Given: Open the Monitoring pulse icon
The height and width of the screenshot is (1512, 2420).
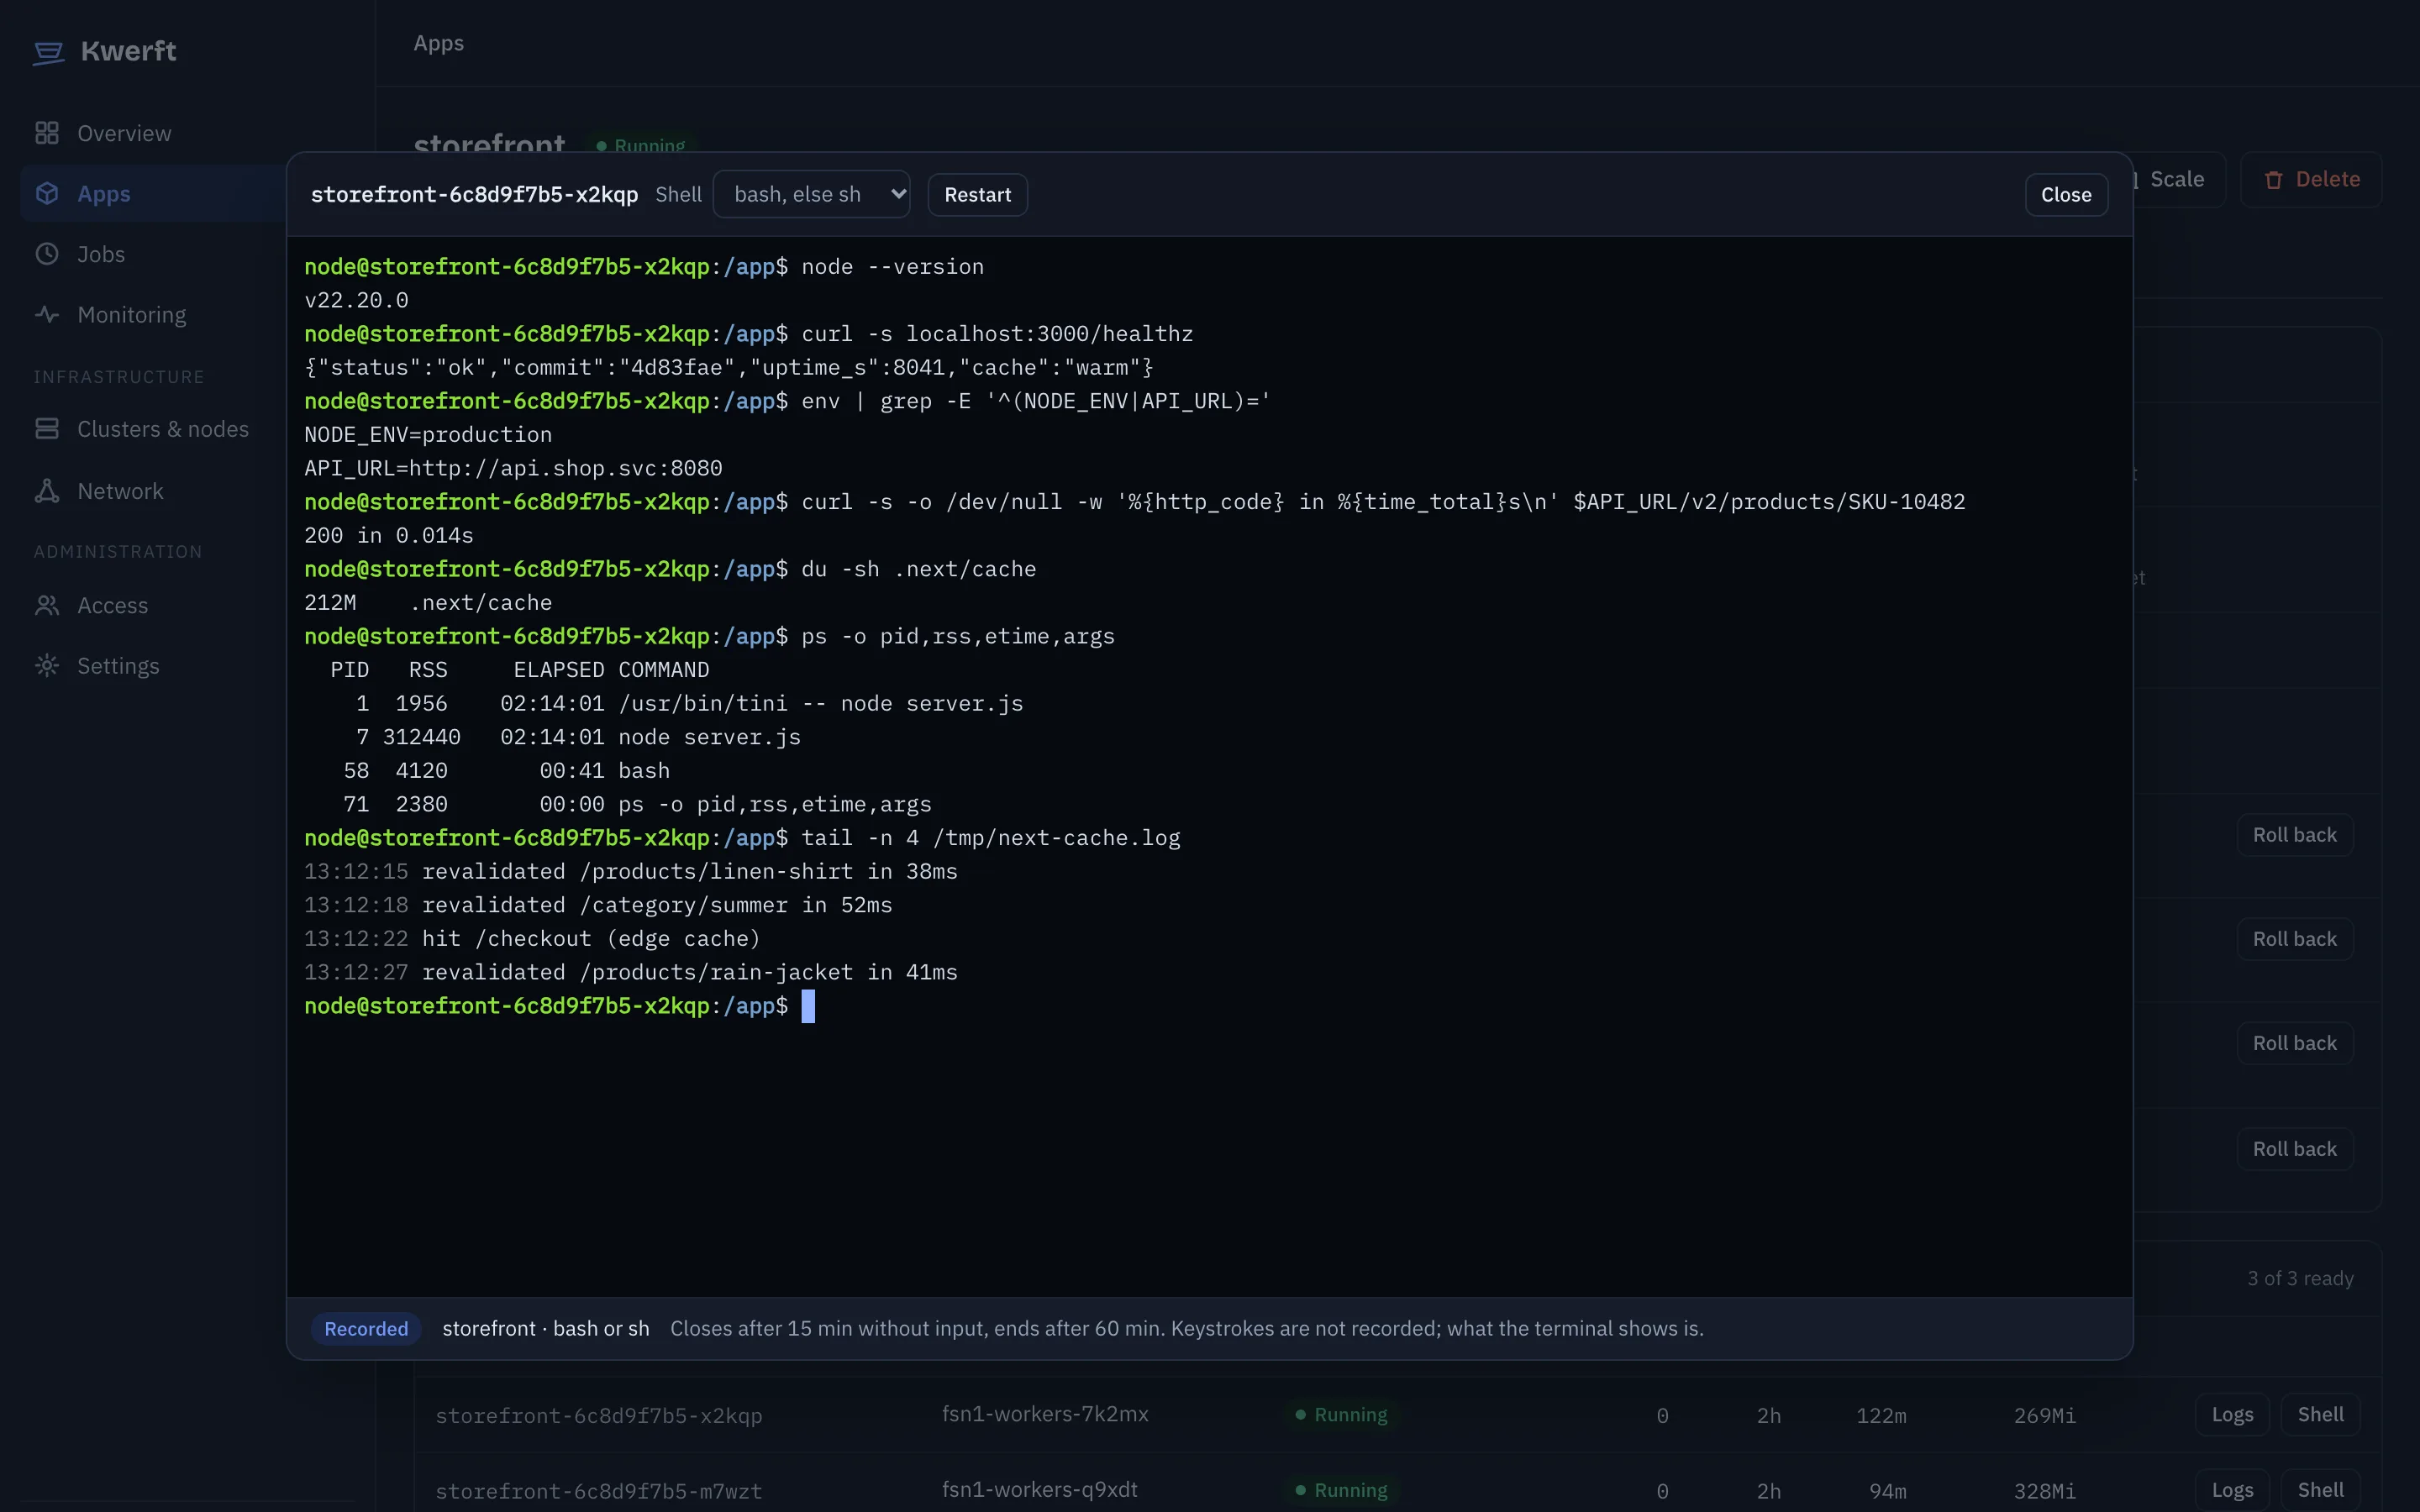Looking at the screenshot, I should point(47,314).
